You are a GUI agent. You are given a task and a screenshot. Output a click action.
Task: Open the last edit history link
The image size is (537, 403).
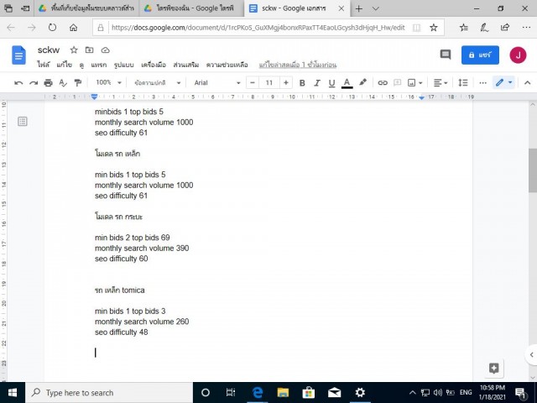click(x=298, y=65)
